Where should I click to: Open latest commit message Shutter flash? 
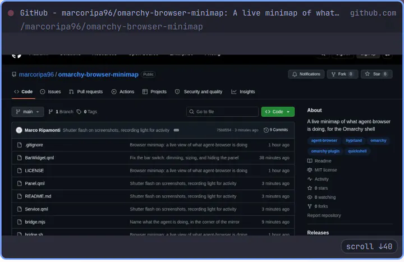click(x=116, y=130)
